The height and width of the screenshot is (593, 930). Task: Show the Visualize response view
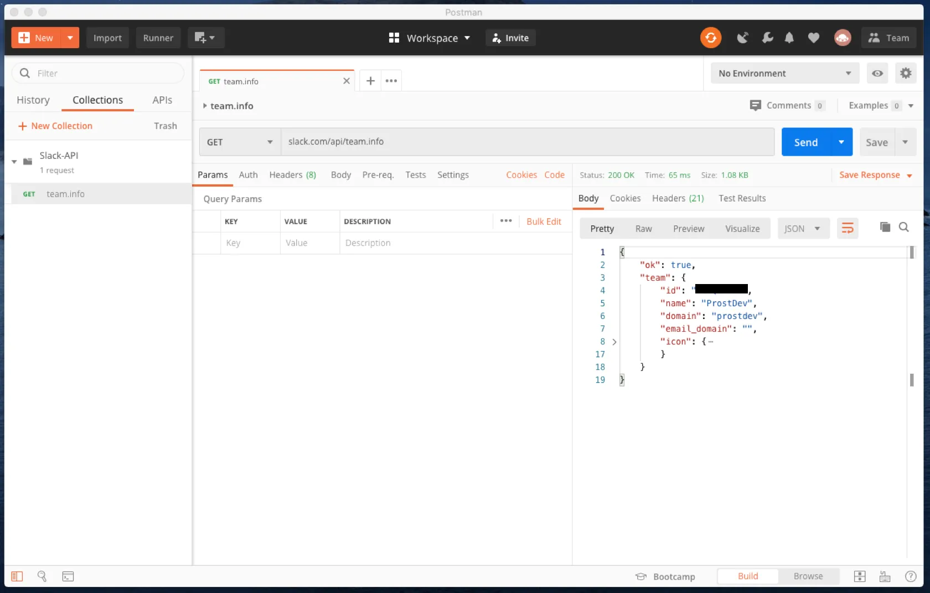tap(742, 228)
